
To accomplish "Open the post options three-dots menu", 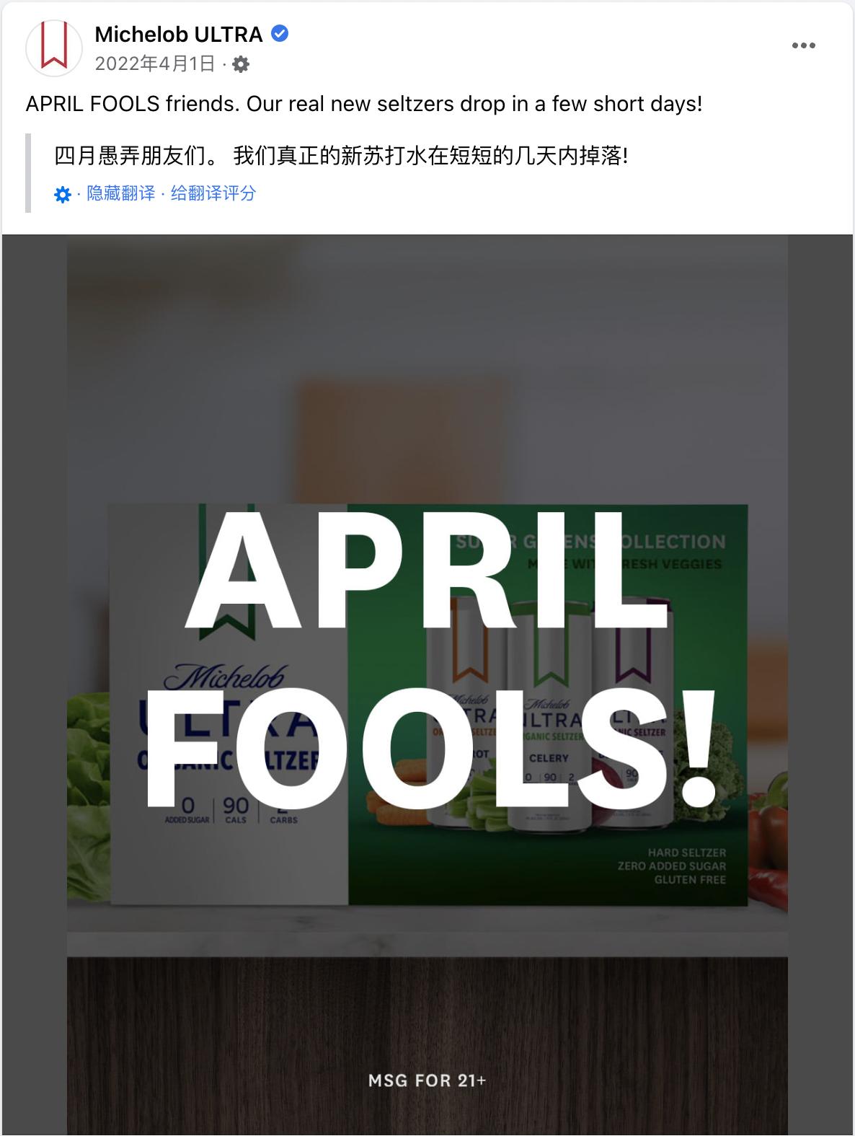I will point(803,45).
